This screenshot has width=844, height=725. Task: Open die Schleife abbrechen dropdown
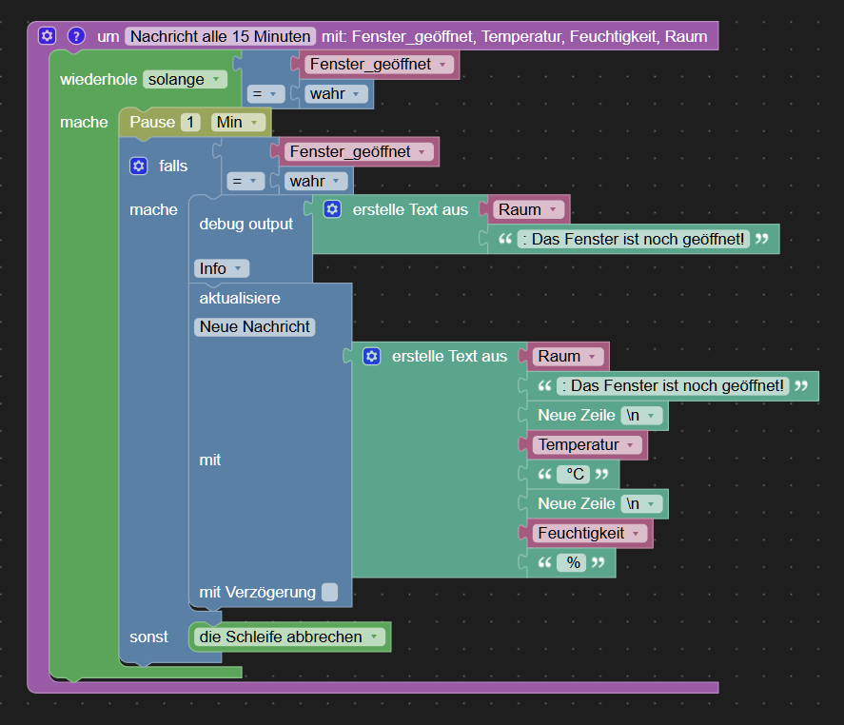pyautogui.click(x=289, y=637)
